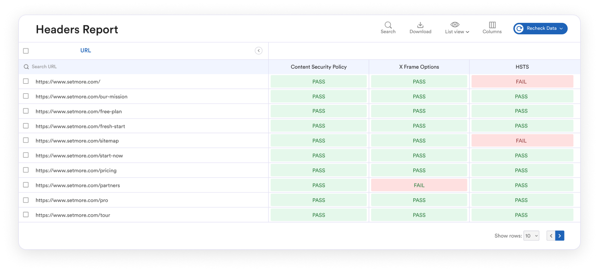The image size is (599, 272).
Task: Open the Show rows dropdown
Action: pos(531,235)
